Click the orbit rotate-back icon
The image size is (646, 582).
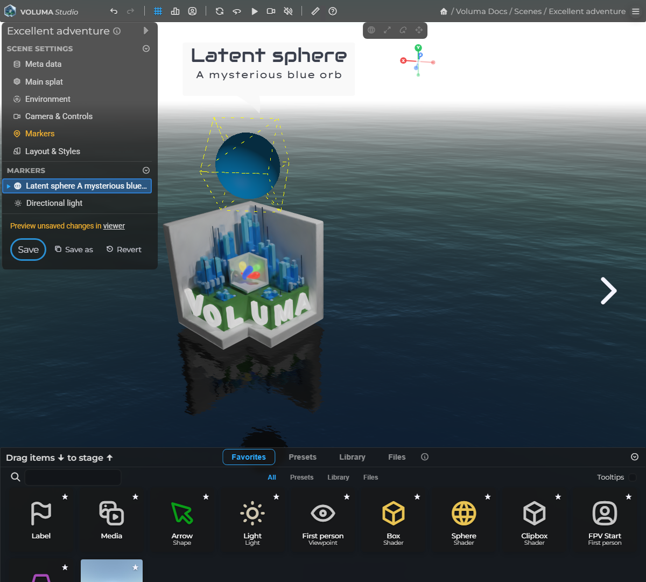[x=237, y=11]
